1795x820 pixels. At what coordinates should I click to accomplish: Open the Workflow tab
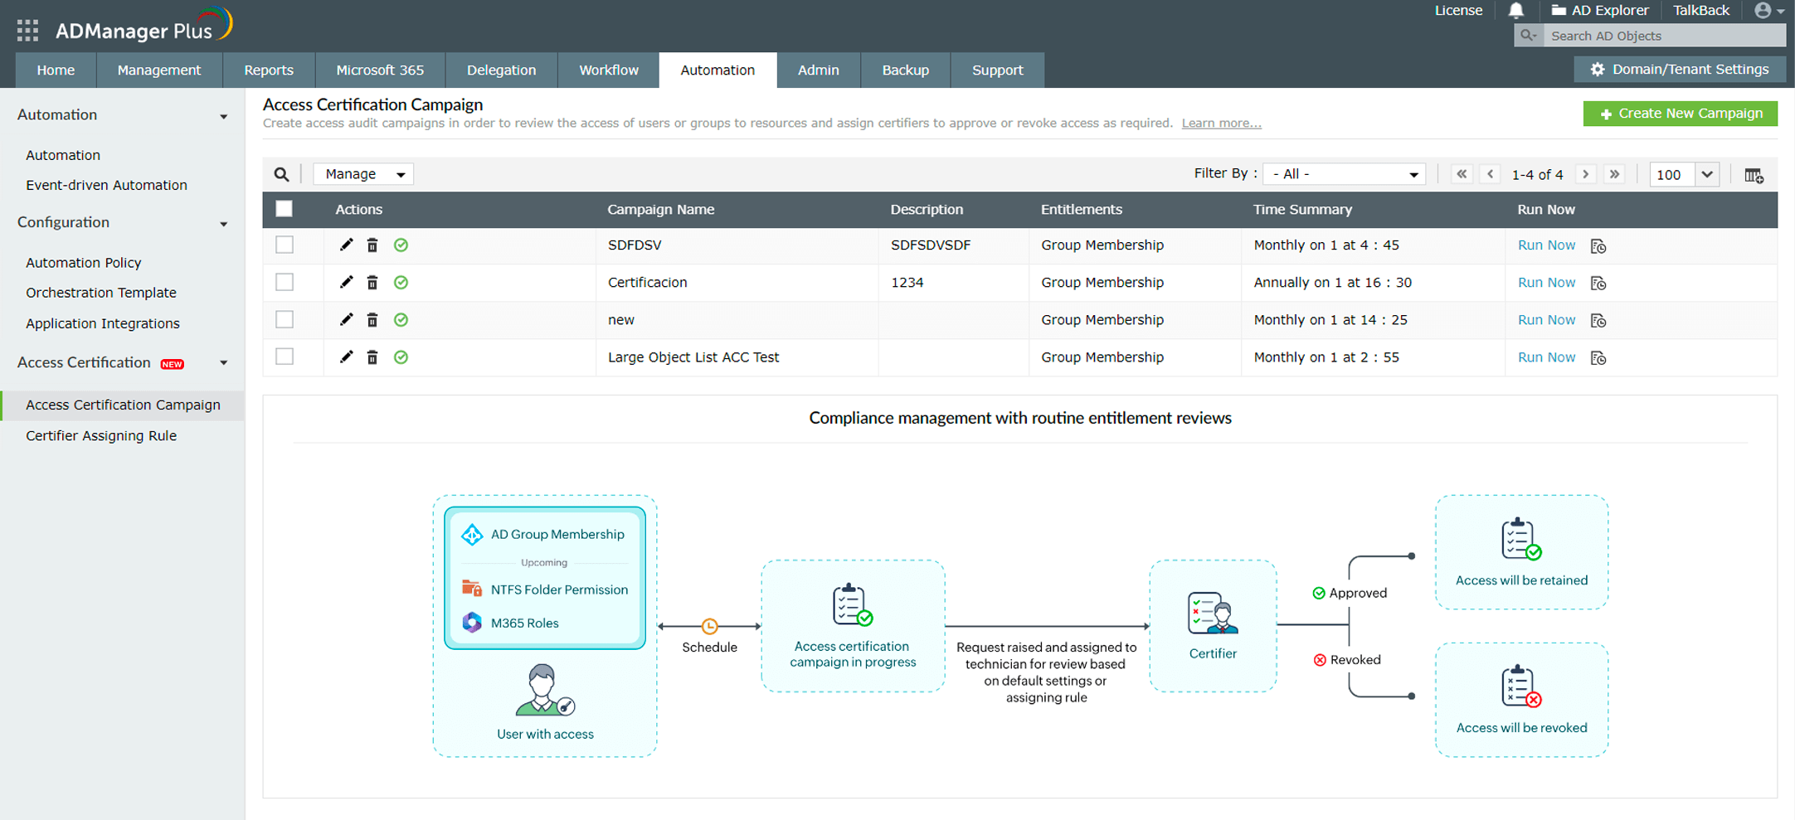pos(608,70)
